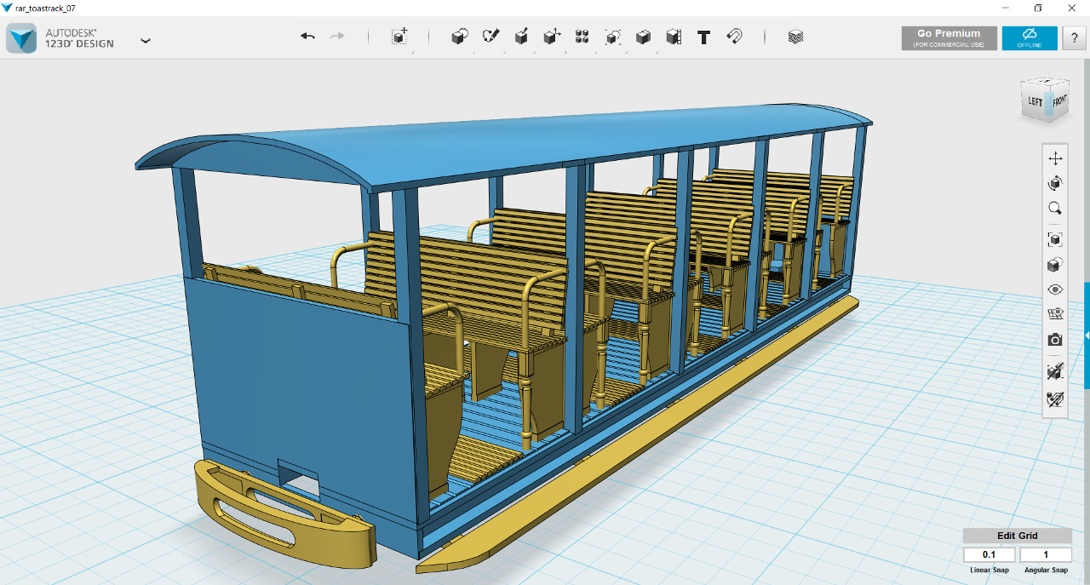Open the Material editor icon
The width and height of the screenshot is (1090, 585).
pyautogui.click(x=795, y=37)
